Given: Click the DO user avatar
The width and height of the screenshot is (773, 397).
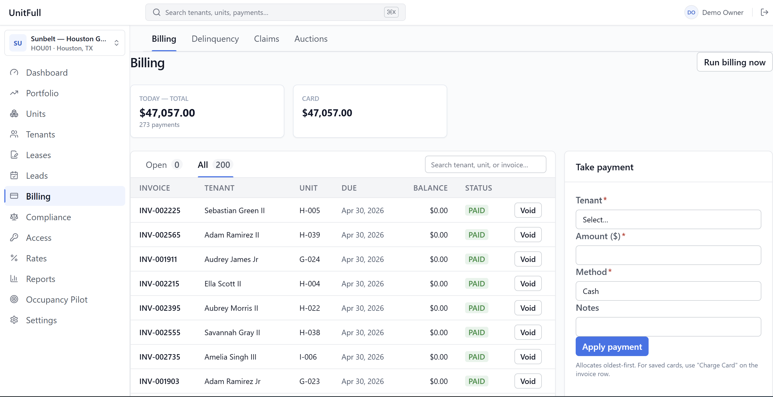Looking at the screenshot, I should click(x=691, y=12).
